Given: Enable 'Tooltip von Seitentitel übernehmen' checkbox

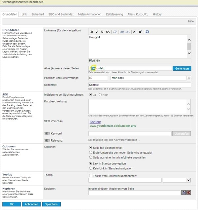Looking at the screenshot, I should 91,175.
